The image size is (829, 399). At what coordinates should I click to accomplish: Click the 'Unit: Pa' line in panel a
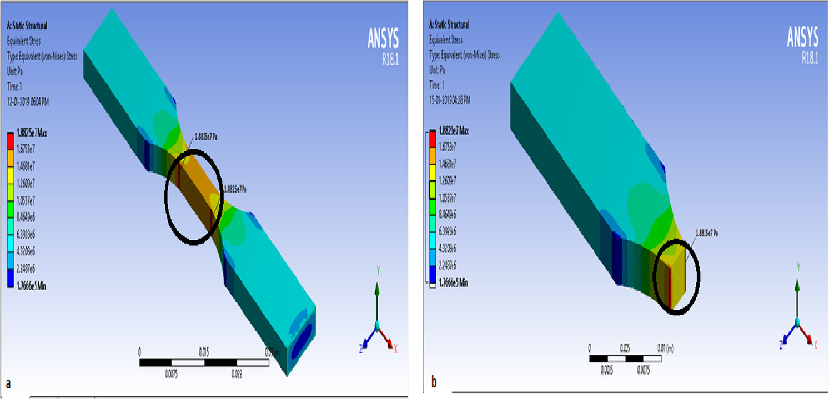tap(15, 71)
